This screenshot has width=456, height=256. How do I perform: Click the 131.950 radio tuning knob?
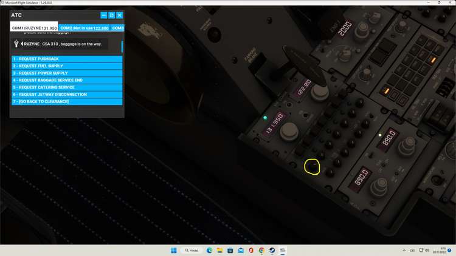[x=289, y=132]
